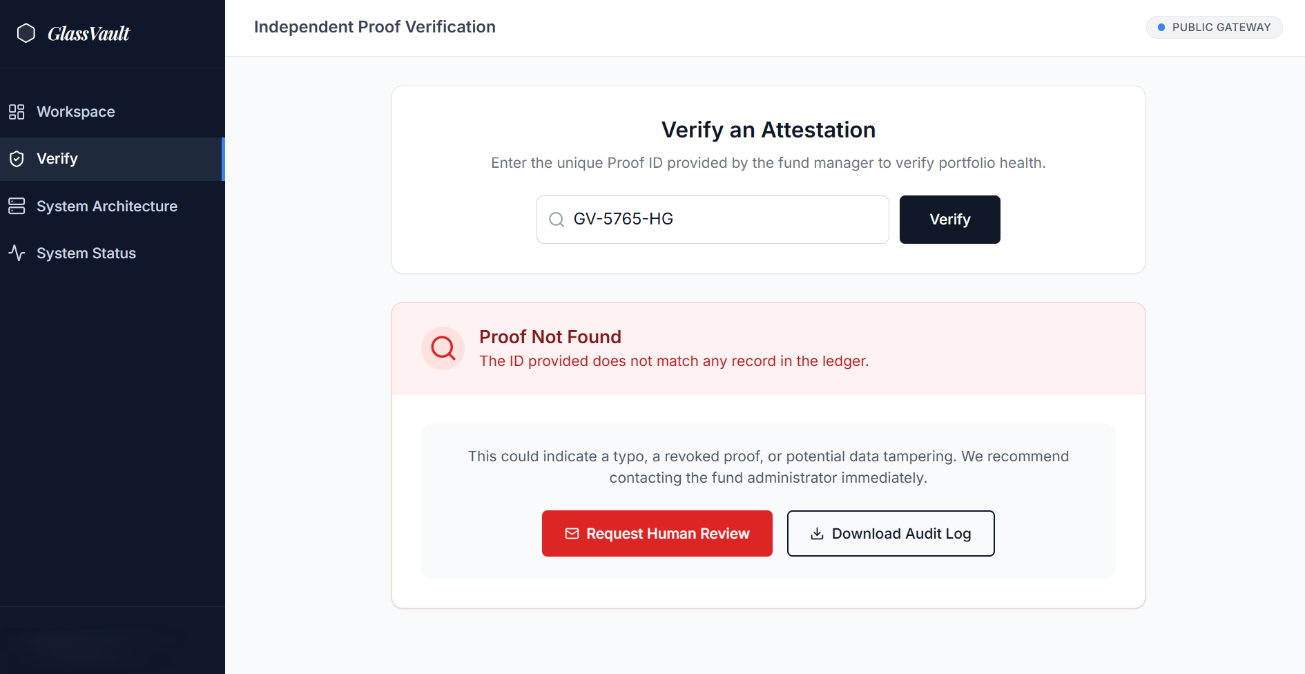Click the System Architecture server icon
This screenshot has width=1305, height=674.
17,206
